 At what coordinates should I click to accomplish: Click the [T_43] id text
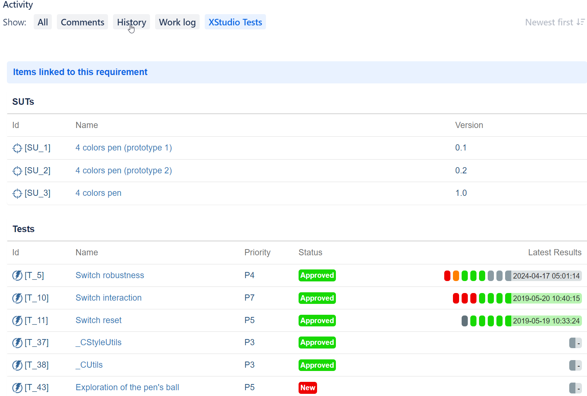(37, 387)
